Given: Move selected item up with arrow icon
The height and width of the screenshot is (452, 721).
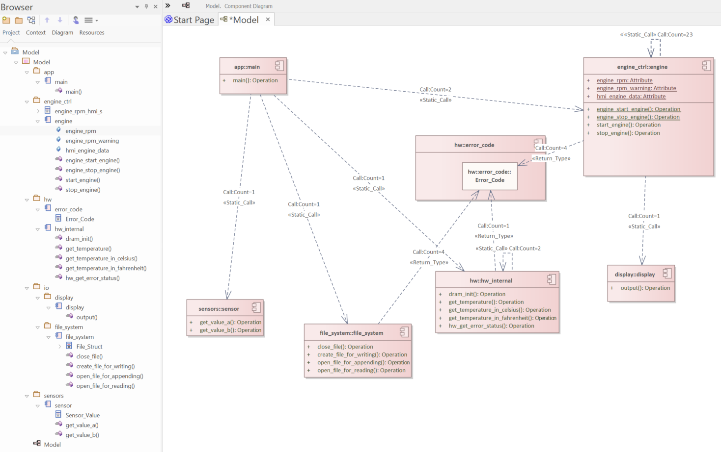Looking at the screenshot, I should pos(47,20).
